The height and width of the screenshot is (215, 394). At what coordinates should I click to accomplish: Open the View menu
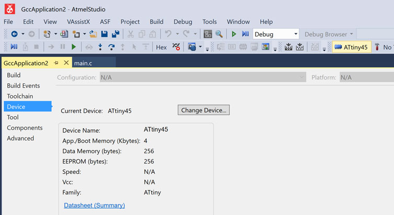click(x=50, y=22)
